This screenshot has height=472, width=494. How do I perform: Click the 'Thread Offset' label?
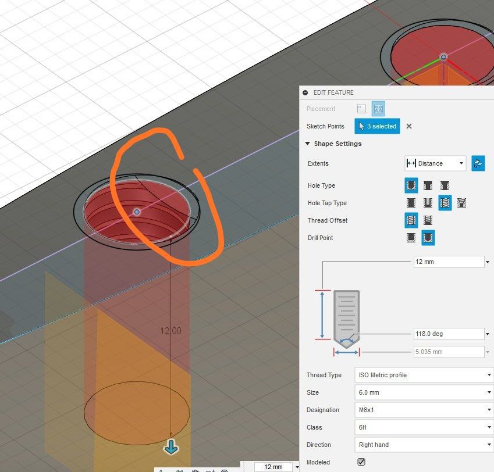coord(328,220)
